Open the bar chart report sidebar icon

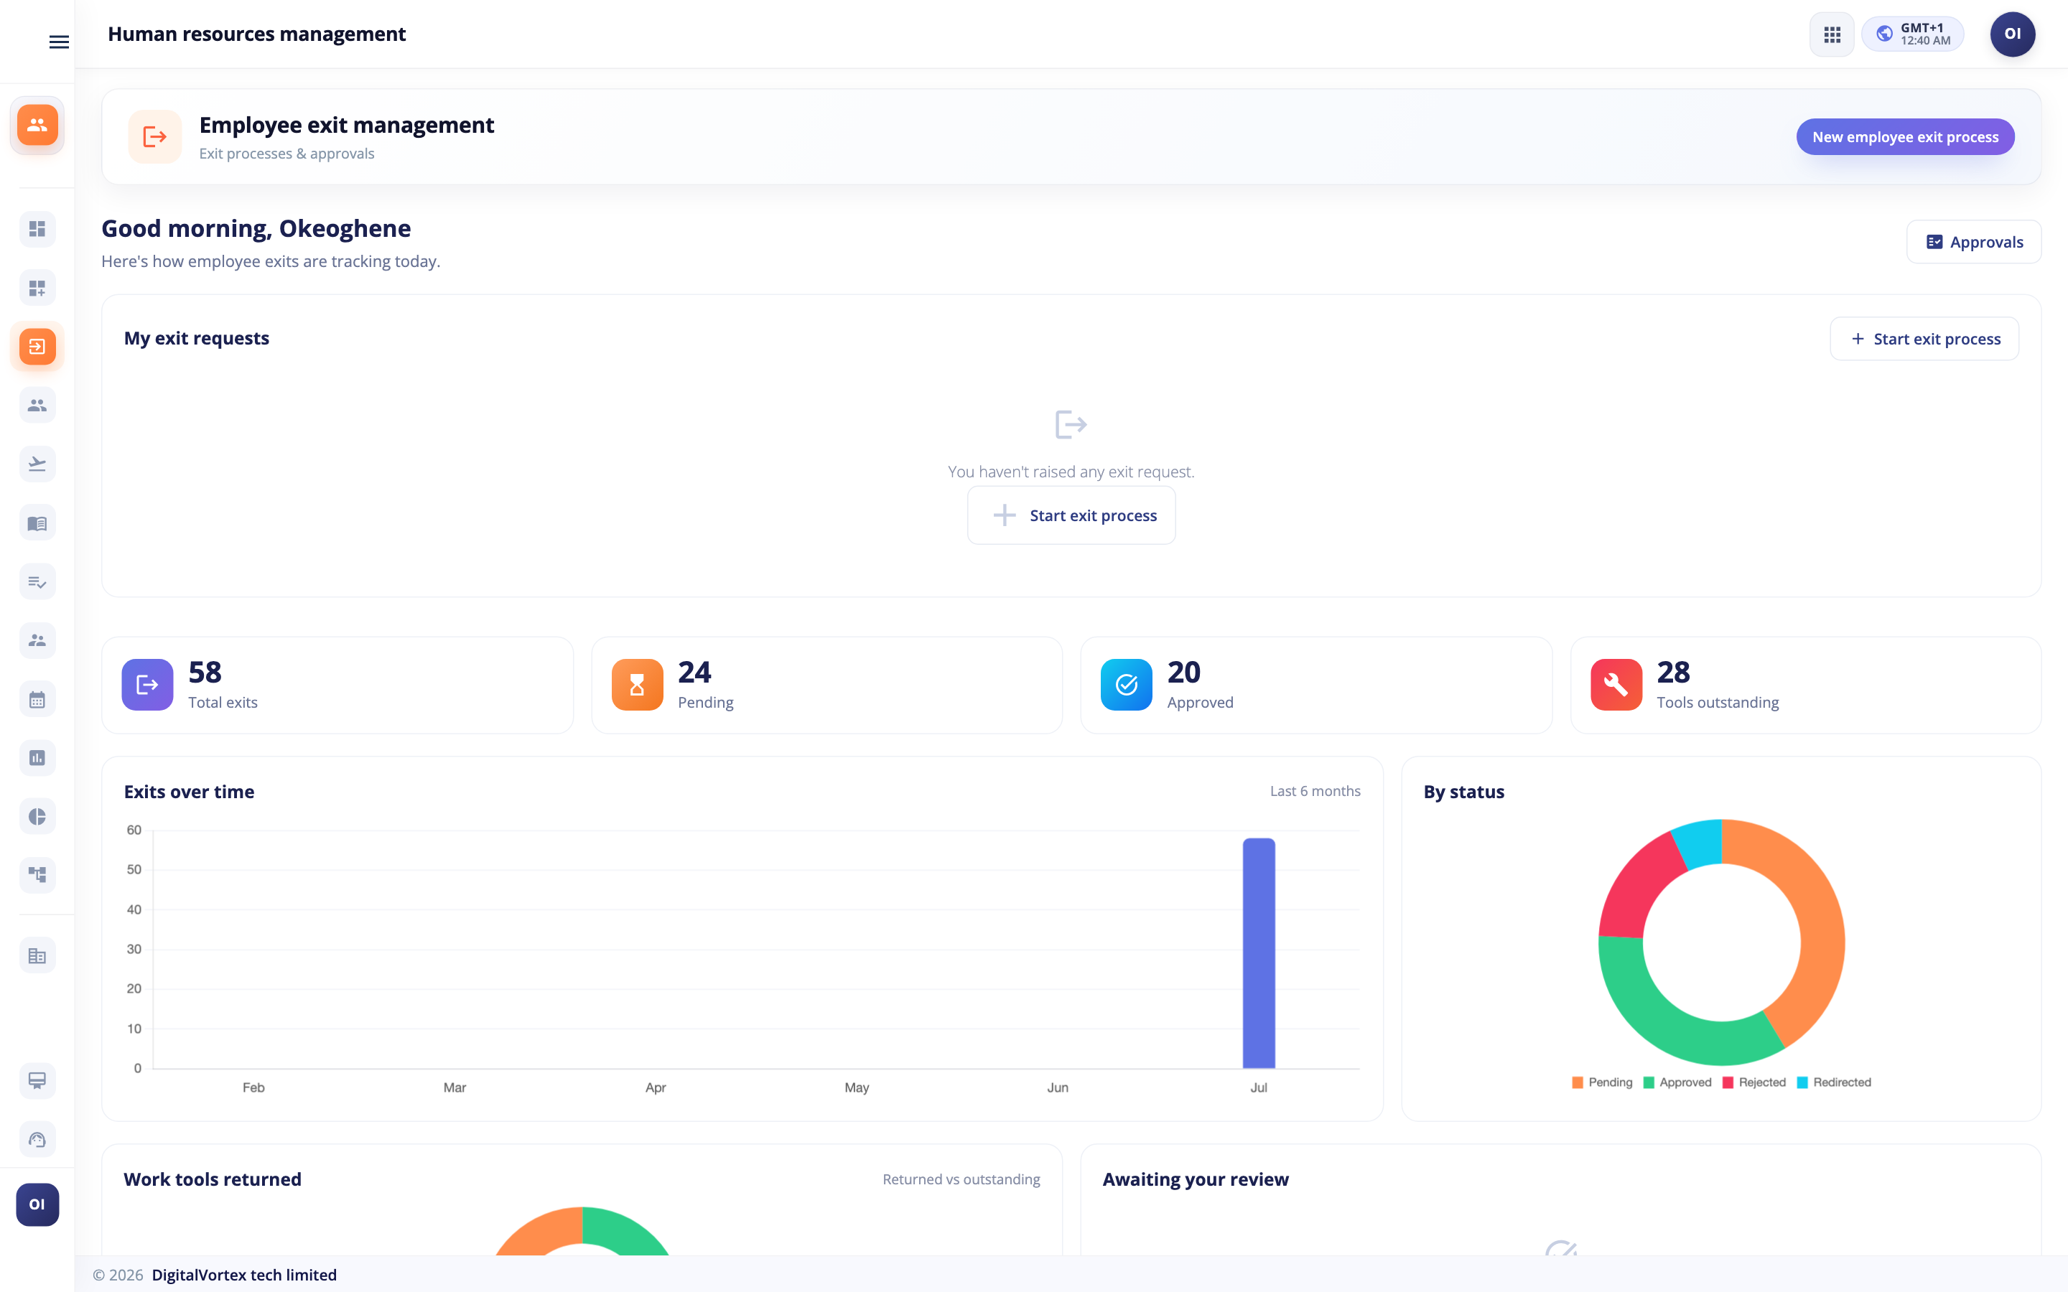click(37, 758)
